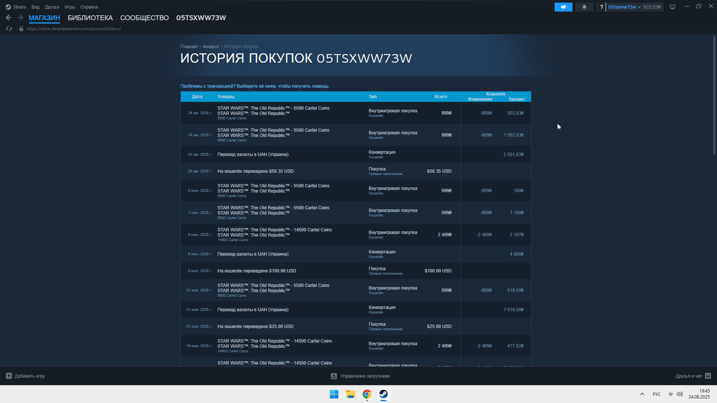Go forward with the right arrow icon
Screen dimensions: 717x403
pos(21,18)
